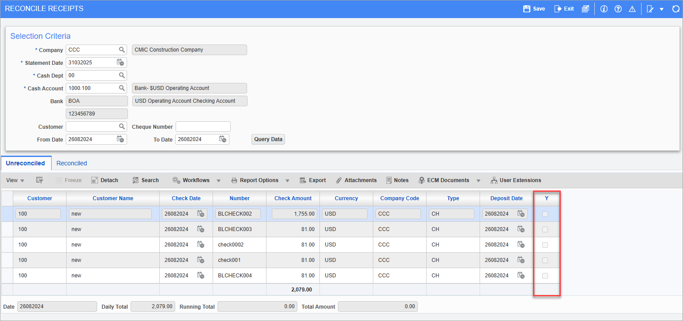This screenshot has height=321, width=683.
Task: Expand the Report Options dropdown arrow
Action: tap(287, 180)
